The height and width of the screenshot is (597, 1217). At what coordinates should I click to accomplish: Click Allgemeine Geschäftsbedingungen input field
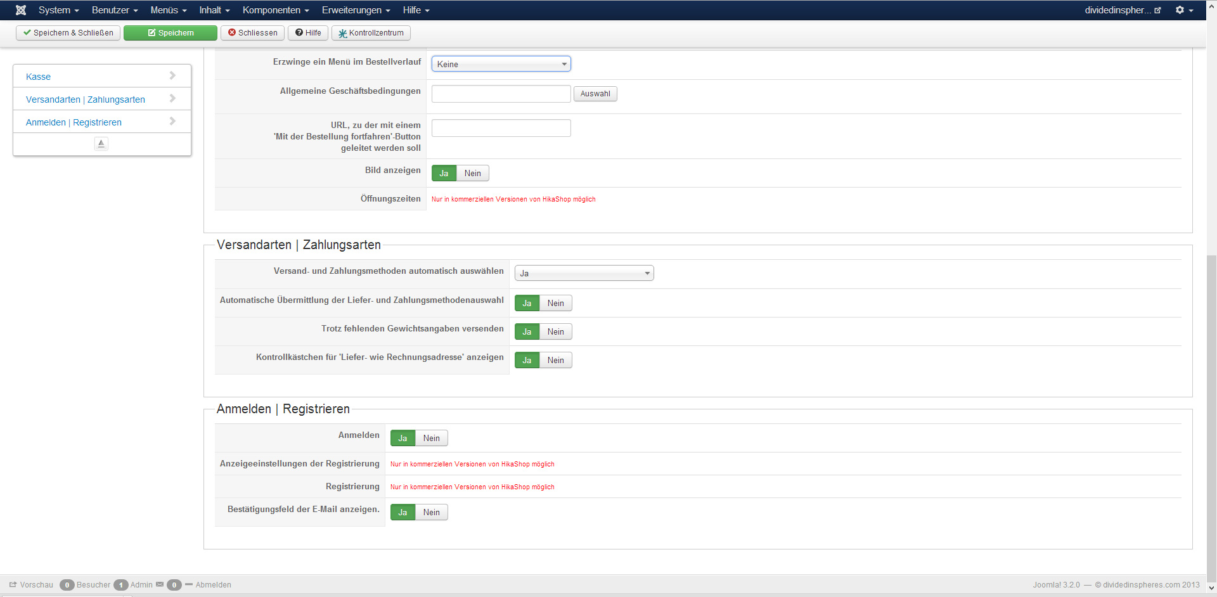tap(501, 94)
